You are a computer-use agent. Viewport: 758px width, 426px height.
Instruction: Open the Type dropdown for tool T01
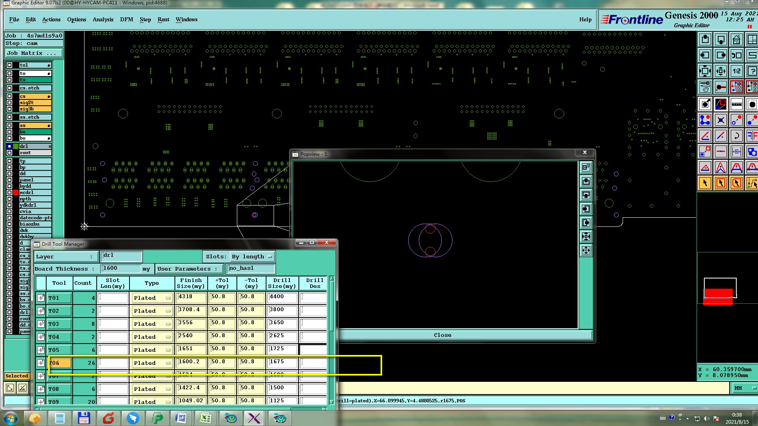(152, 298)
